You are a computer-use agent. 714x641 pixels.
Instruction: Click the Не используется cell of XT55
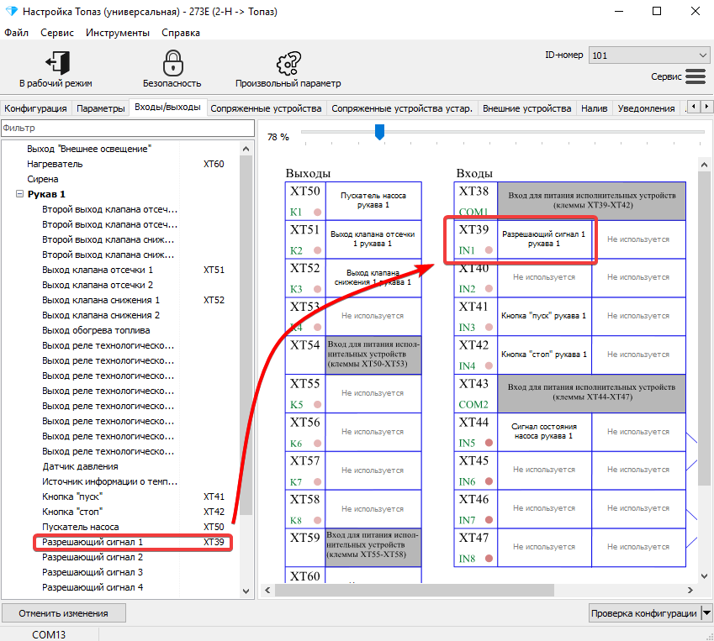373,393
